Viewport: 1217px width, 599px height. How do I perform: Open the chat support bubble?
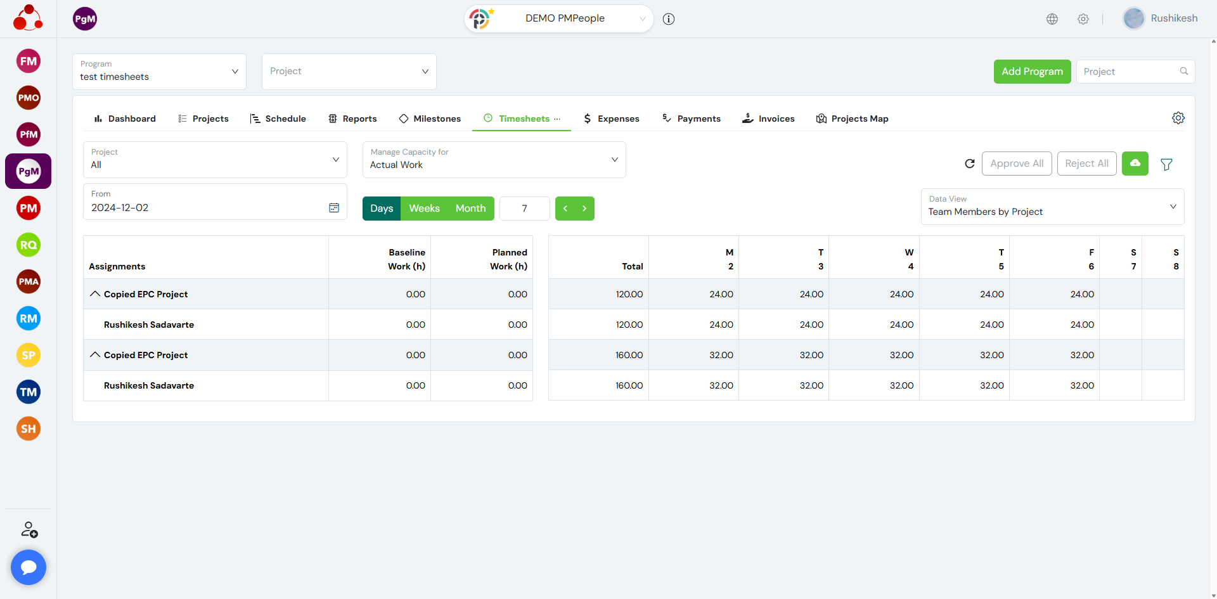pos(29,567)
